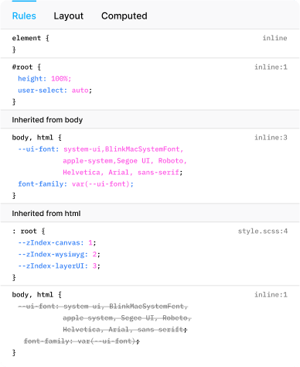Screen dimensions: 300x367
Task: Edit the 100% height value
Action: tap(60, 78)
